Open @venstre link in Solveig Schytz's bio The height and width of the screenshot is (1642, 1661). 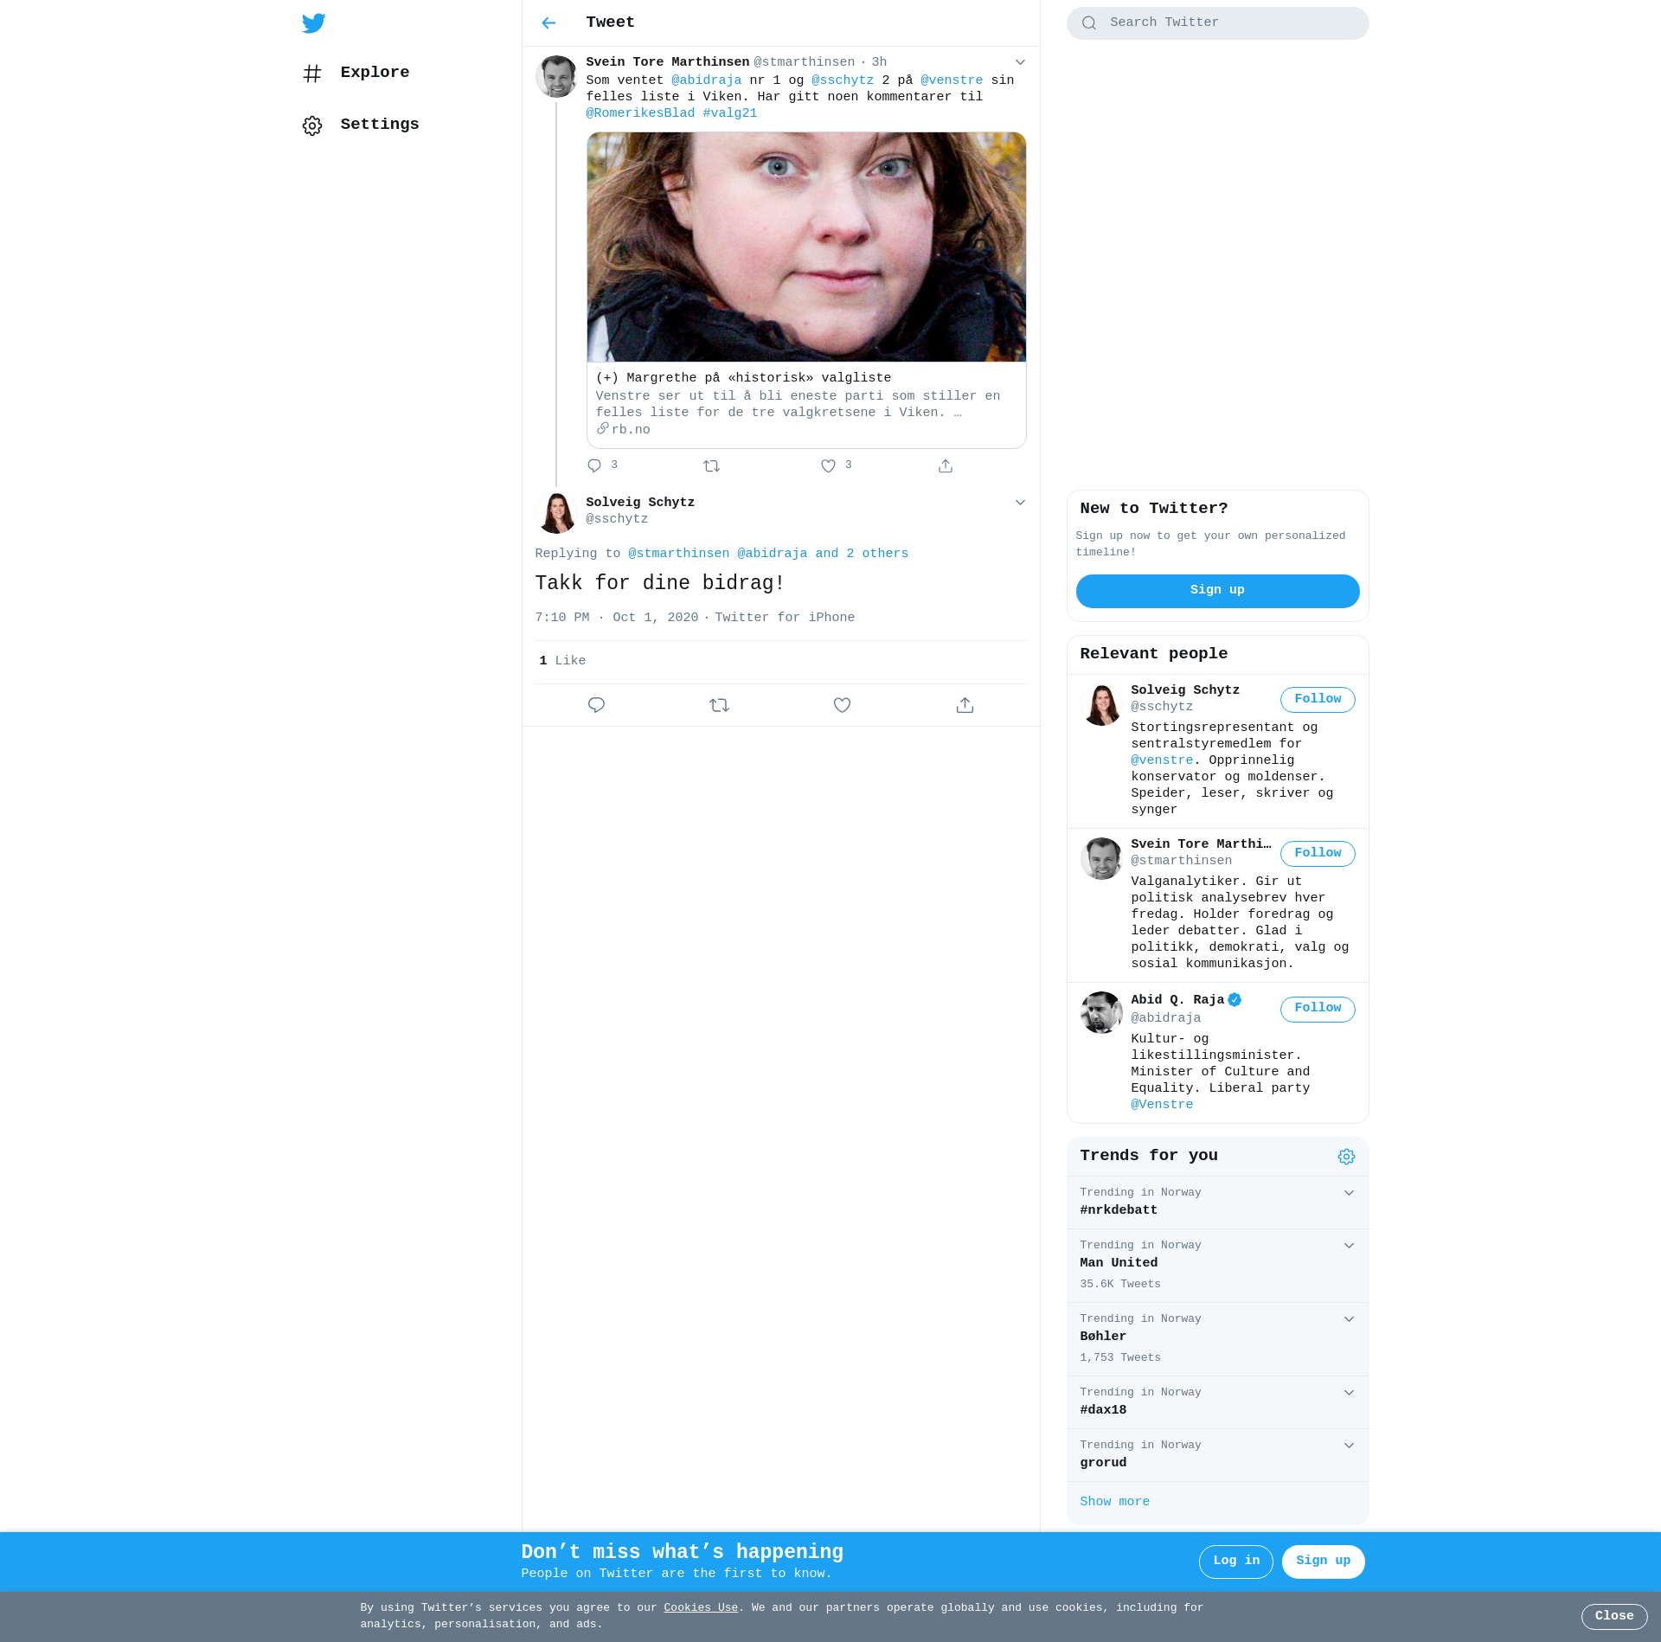pyautogui.click(x=1162, y=760)
